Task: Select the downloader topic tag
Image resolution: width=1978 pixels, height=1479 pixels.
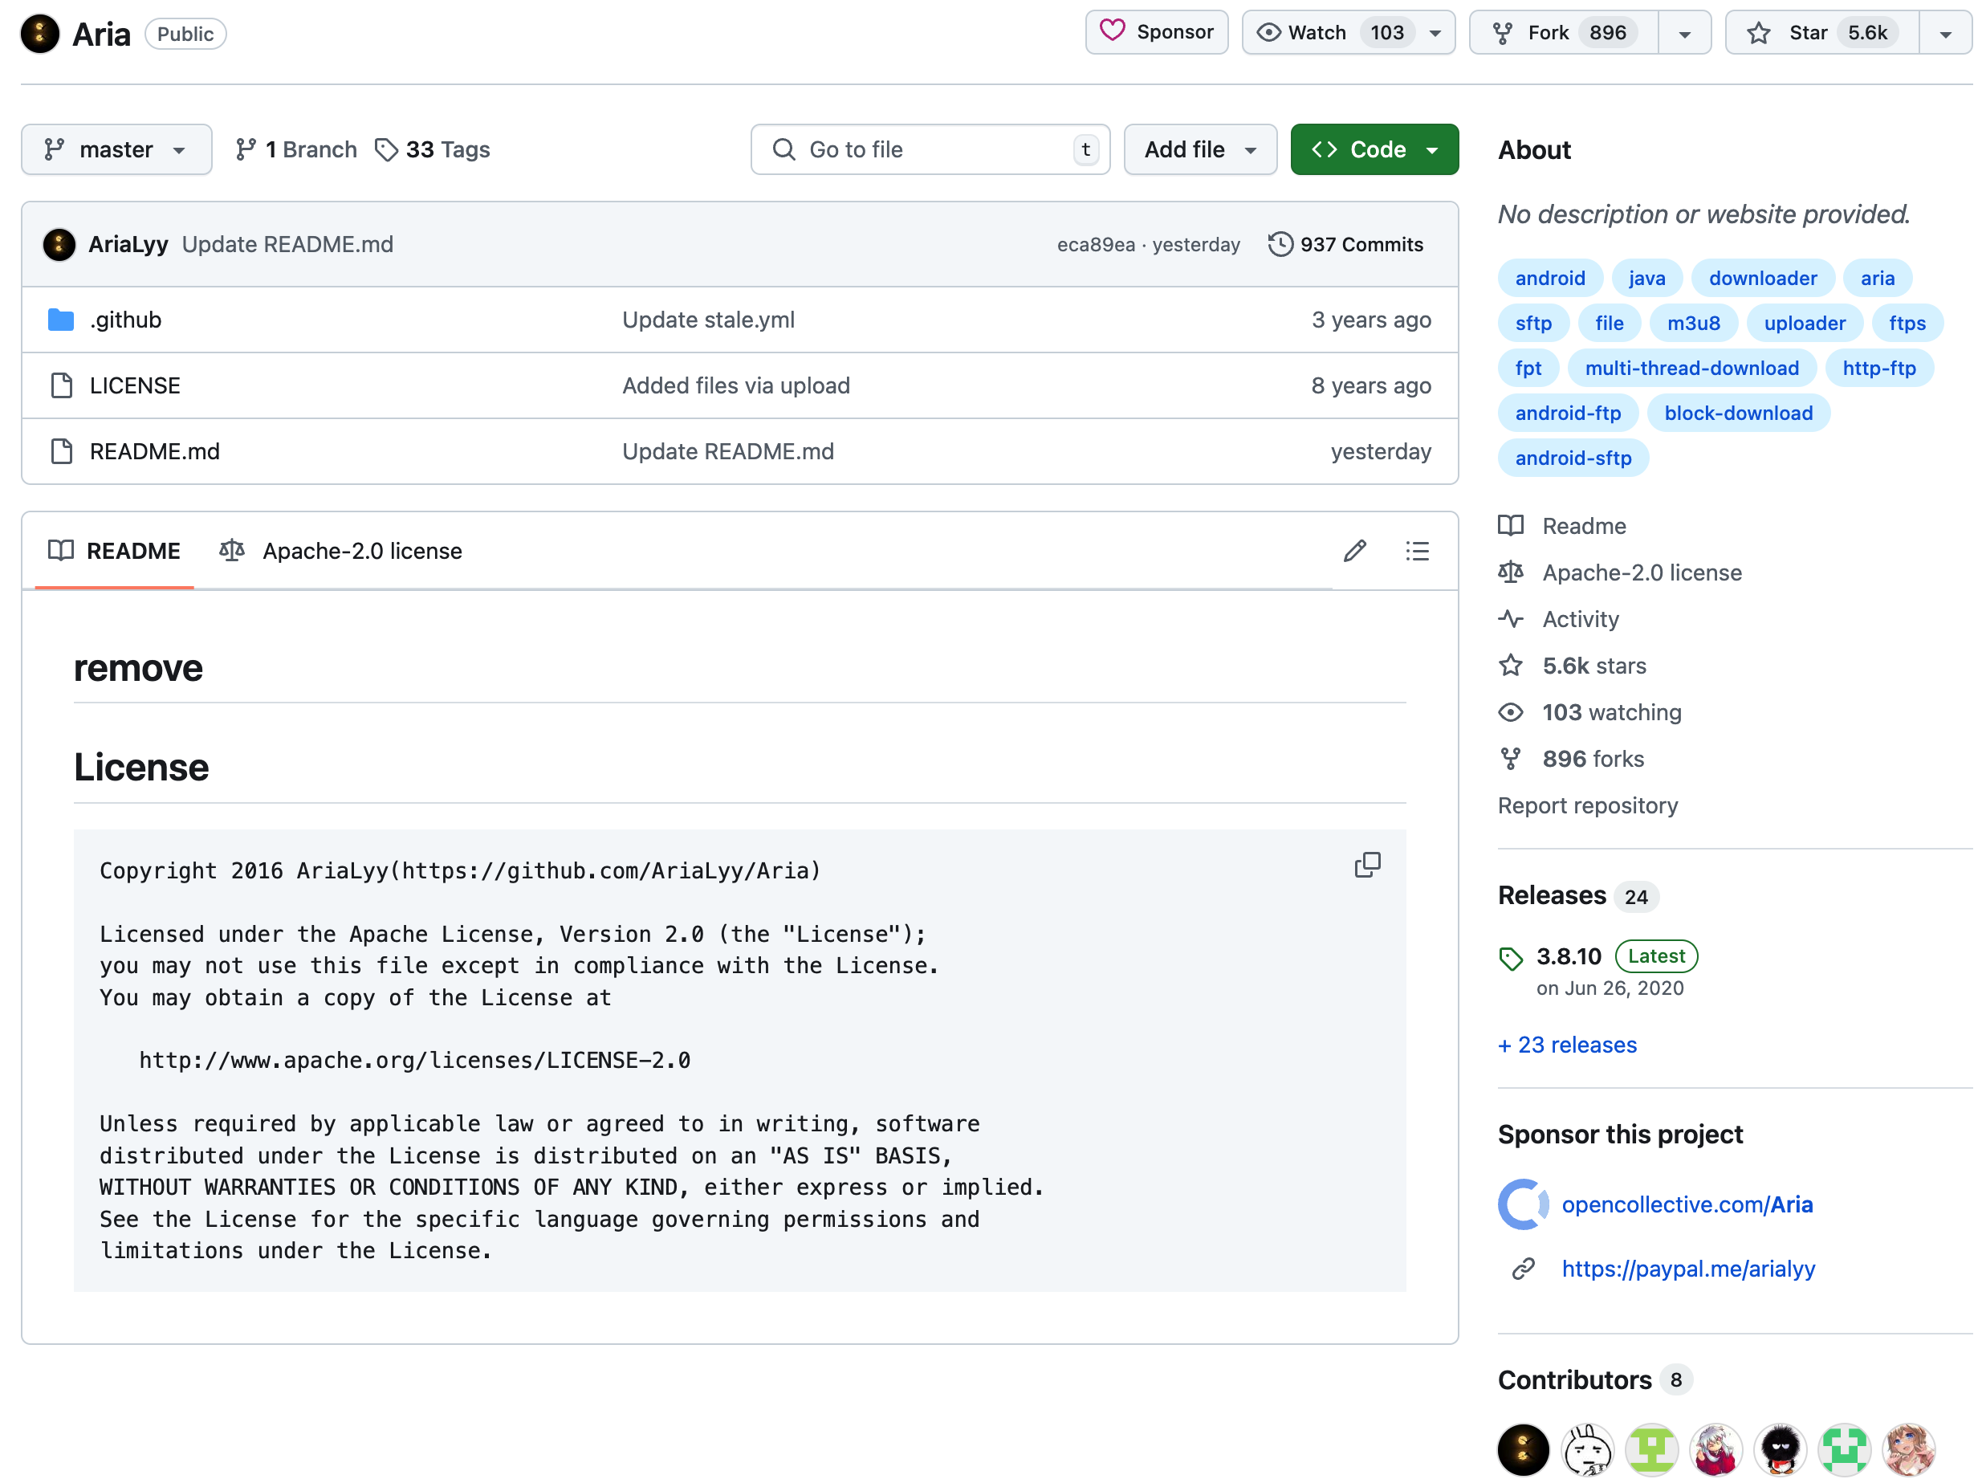Action: [x=1764, y=278]
